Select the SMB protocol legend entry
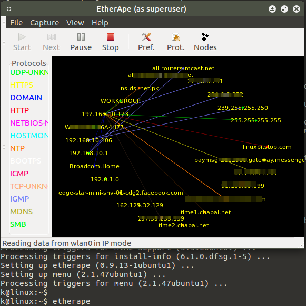Screen dimensions: 307x306 (18, 224)
